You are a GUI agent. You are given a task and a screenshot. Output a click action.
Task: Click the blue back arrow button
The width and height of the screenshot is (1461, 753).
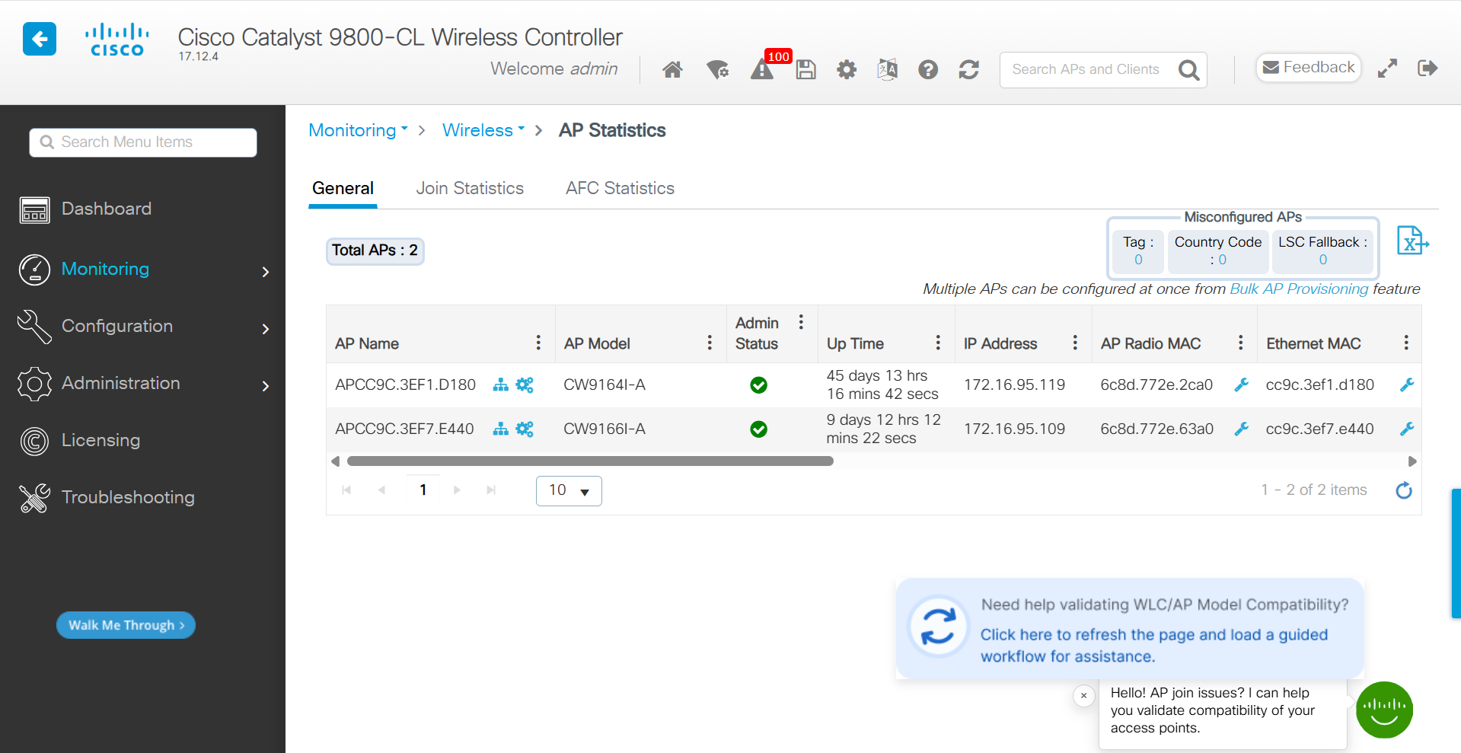pos(40,39)
